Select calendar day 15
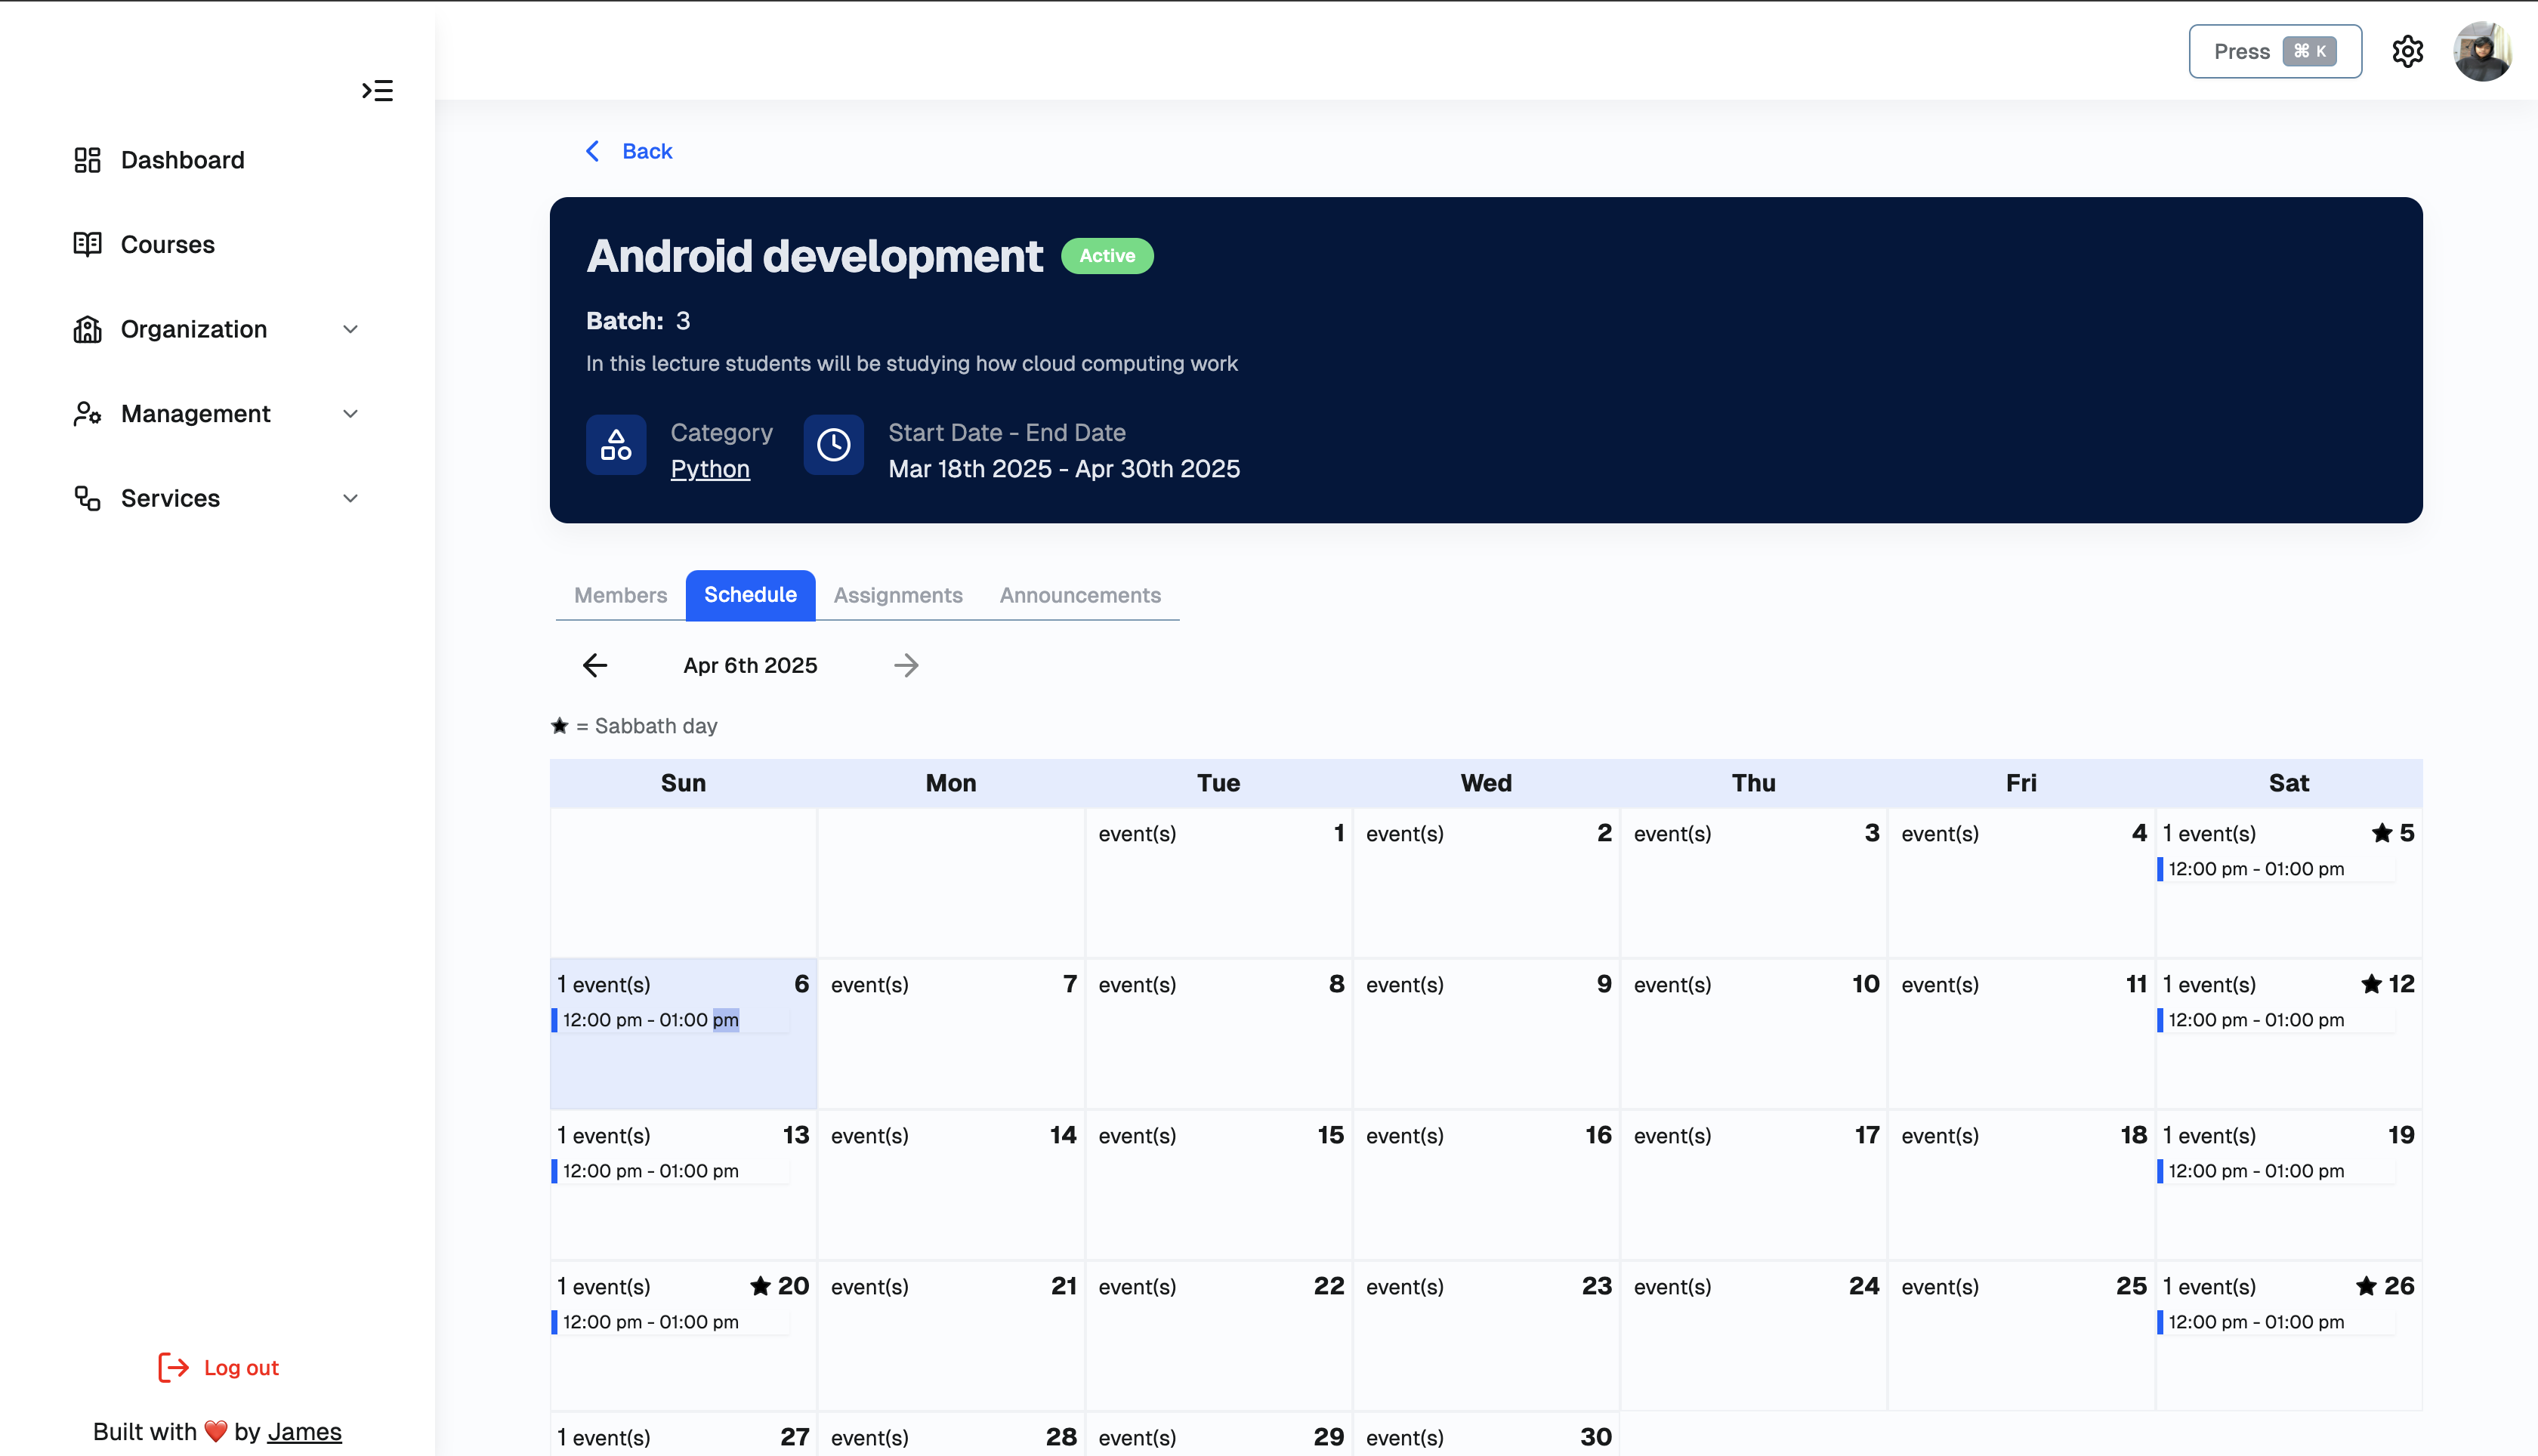The width and height of the screenshot is (2538, 1456). 1218,1185
